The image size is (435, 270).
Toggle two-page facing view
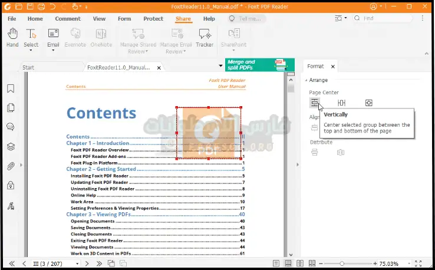coord(301,263)
